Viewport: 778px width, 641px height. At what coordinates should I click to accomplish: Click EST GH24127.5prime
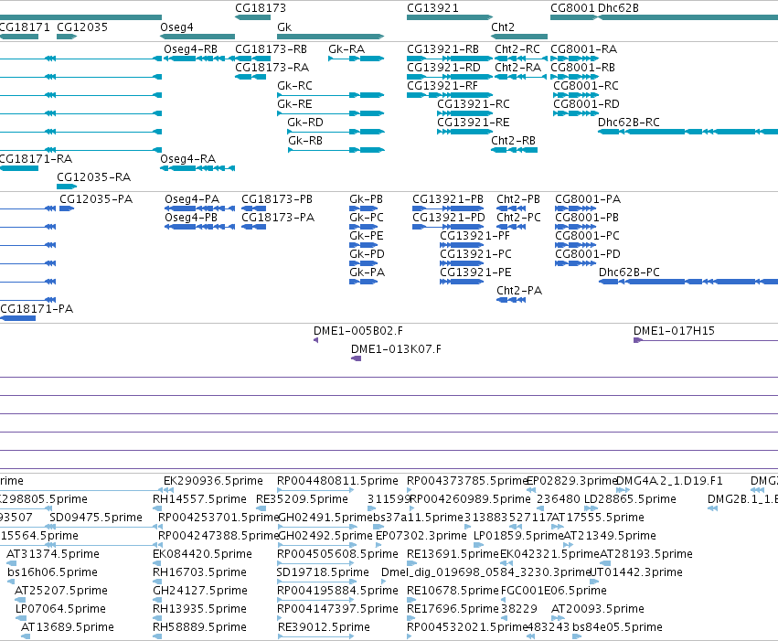click(x=200, y=591)
